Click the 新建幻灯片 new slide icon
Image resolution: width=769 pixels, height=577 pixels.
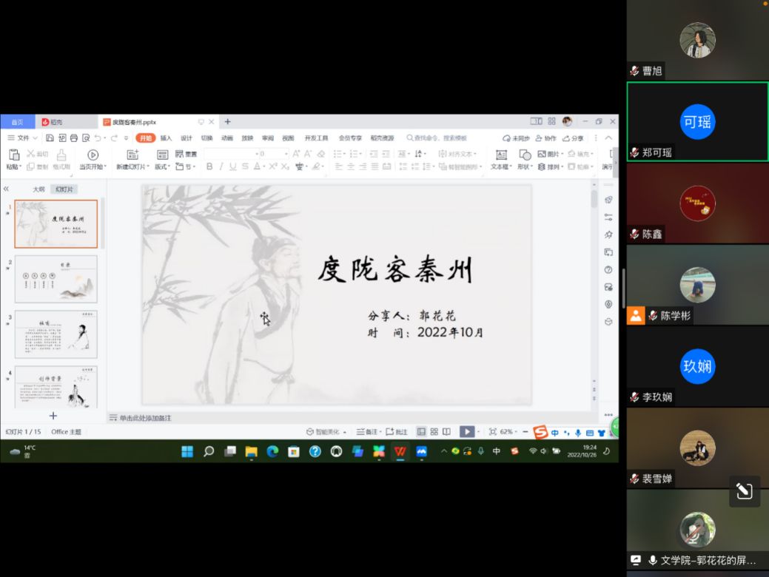132,155
